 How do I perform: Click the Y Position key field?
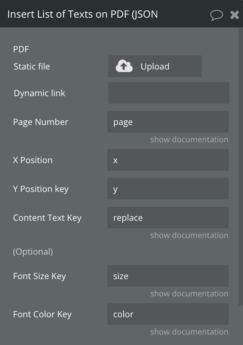point(168,189)
